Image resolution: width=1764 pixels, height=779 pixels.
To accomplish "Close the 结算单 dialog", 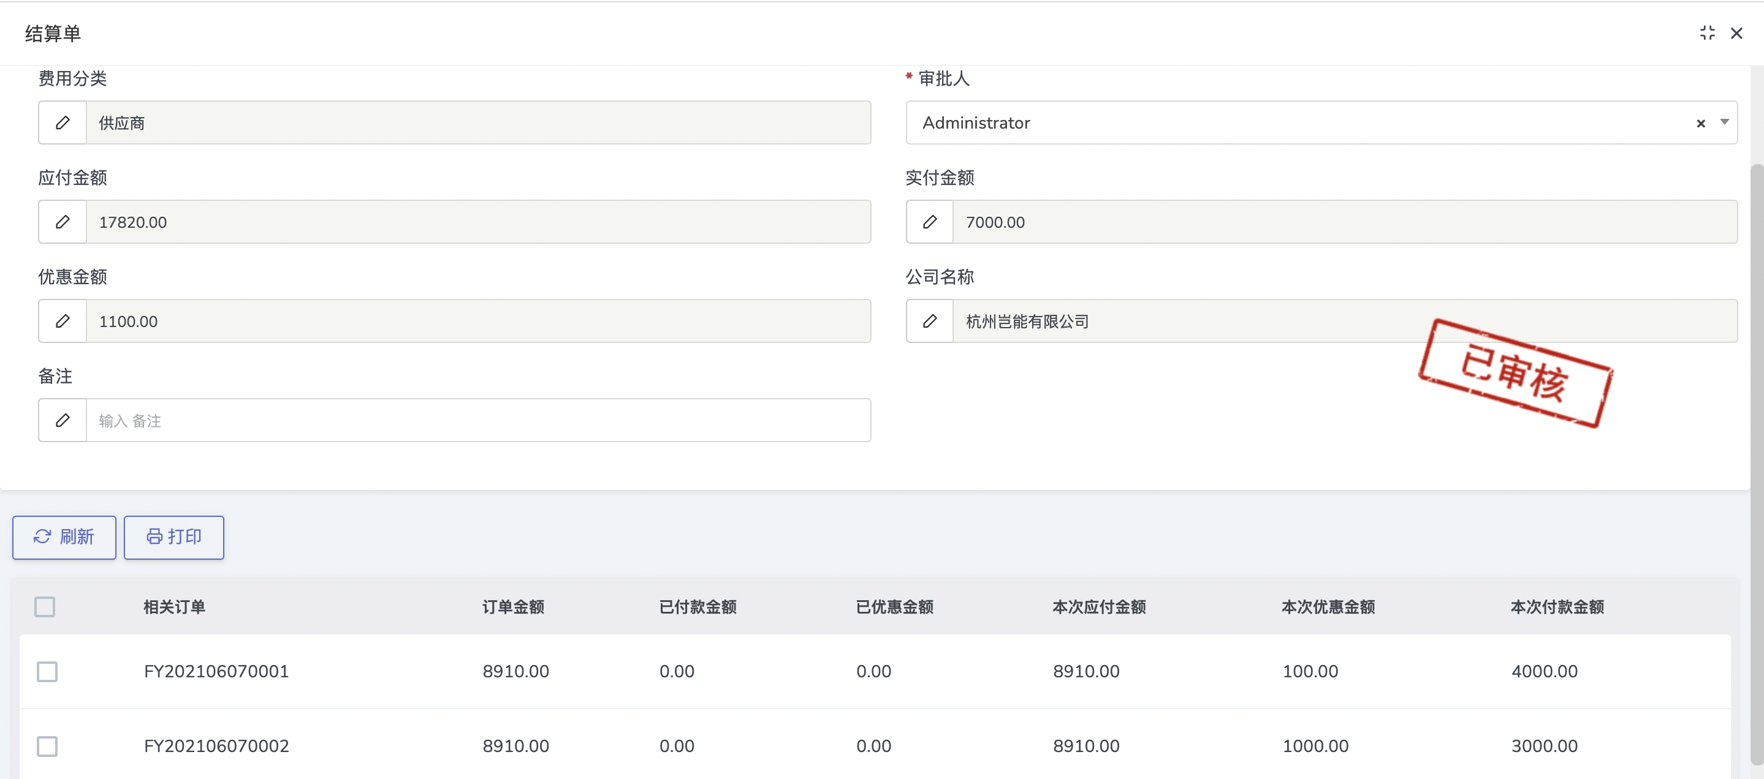I will pyautogui.click(x=1736, y=33).
